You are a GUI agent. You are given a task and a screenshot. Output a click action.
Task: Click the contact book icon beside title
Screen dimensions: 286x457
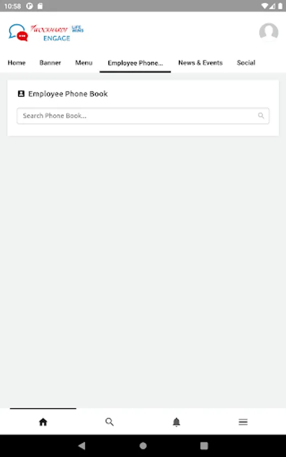[x=21, y=93]
